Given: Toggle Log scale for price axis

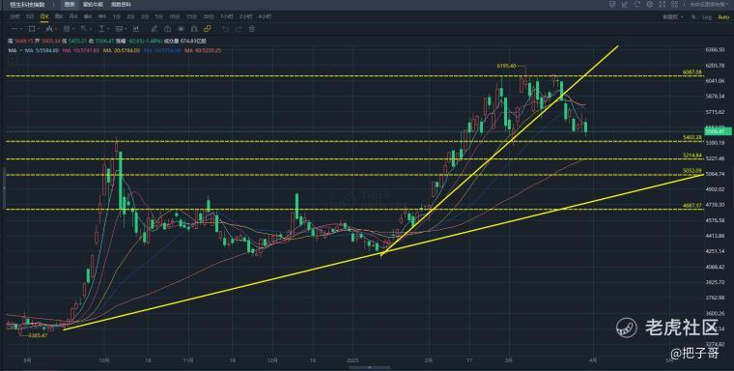Looking at the screenshot, I should (x=707, y=16).
